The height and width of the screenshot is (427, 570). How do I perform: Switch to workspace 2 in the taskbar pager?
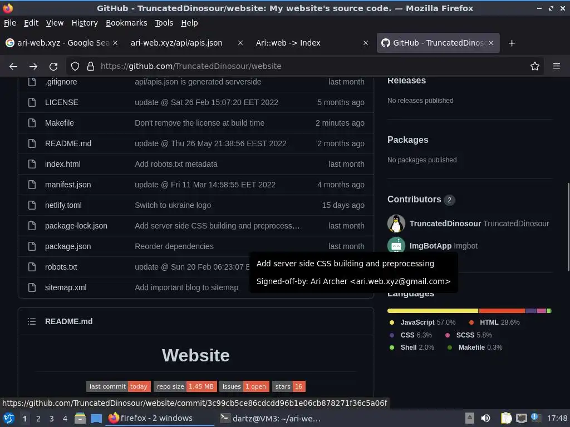[38, 419]
